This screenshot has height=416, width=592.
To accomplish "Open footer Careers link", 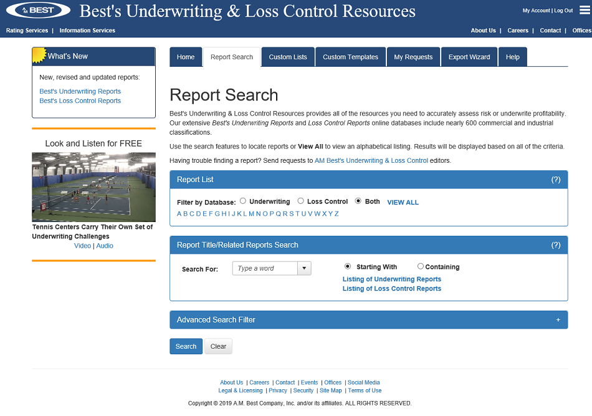I will point(259,382).
